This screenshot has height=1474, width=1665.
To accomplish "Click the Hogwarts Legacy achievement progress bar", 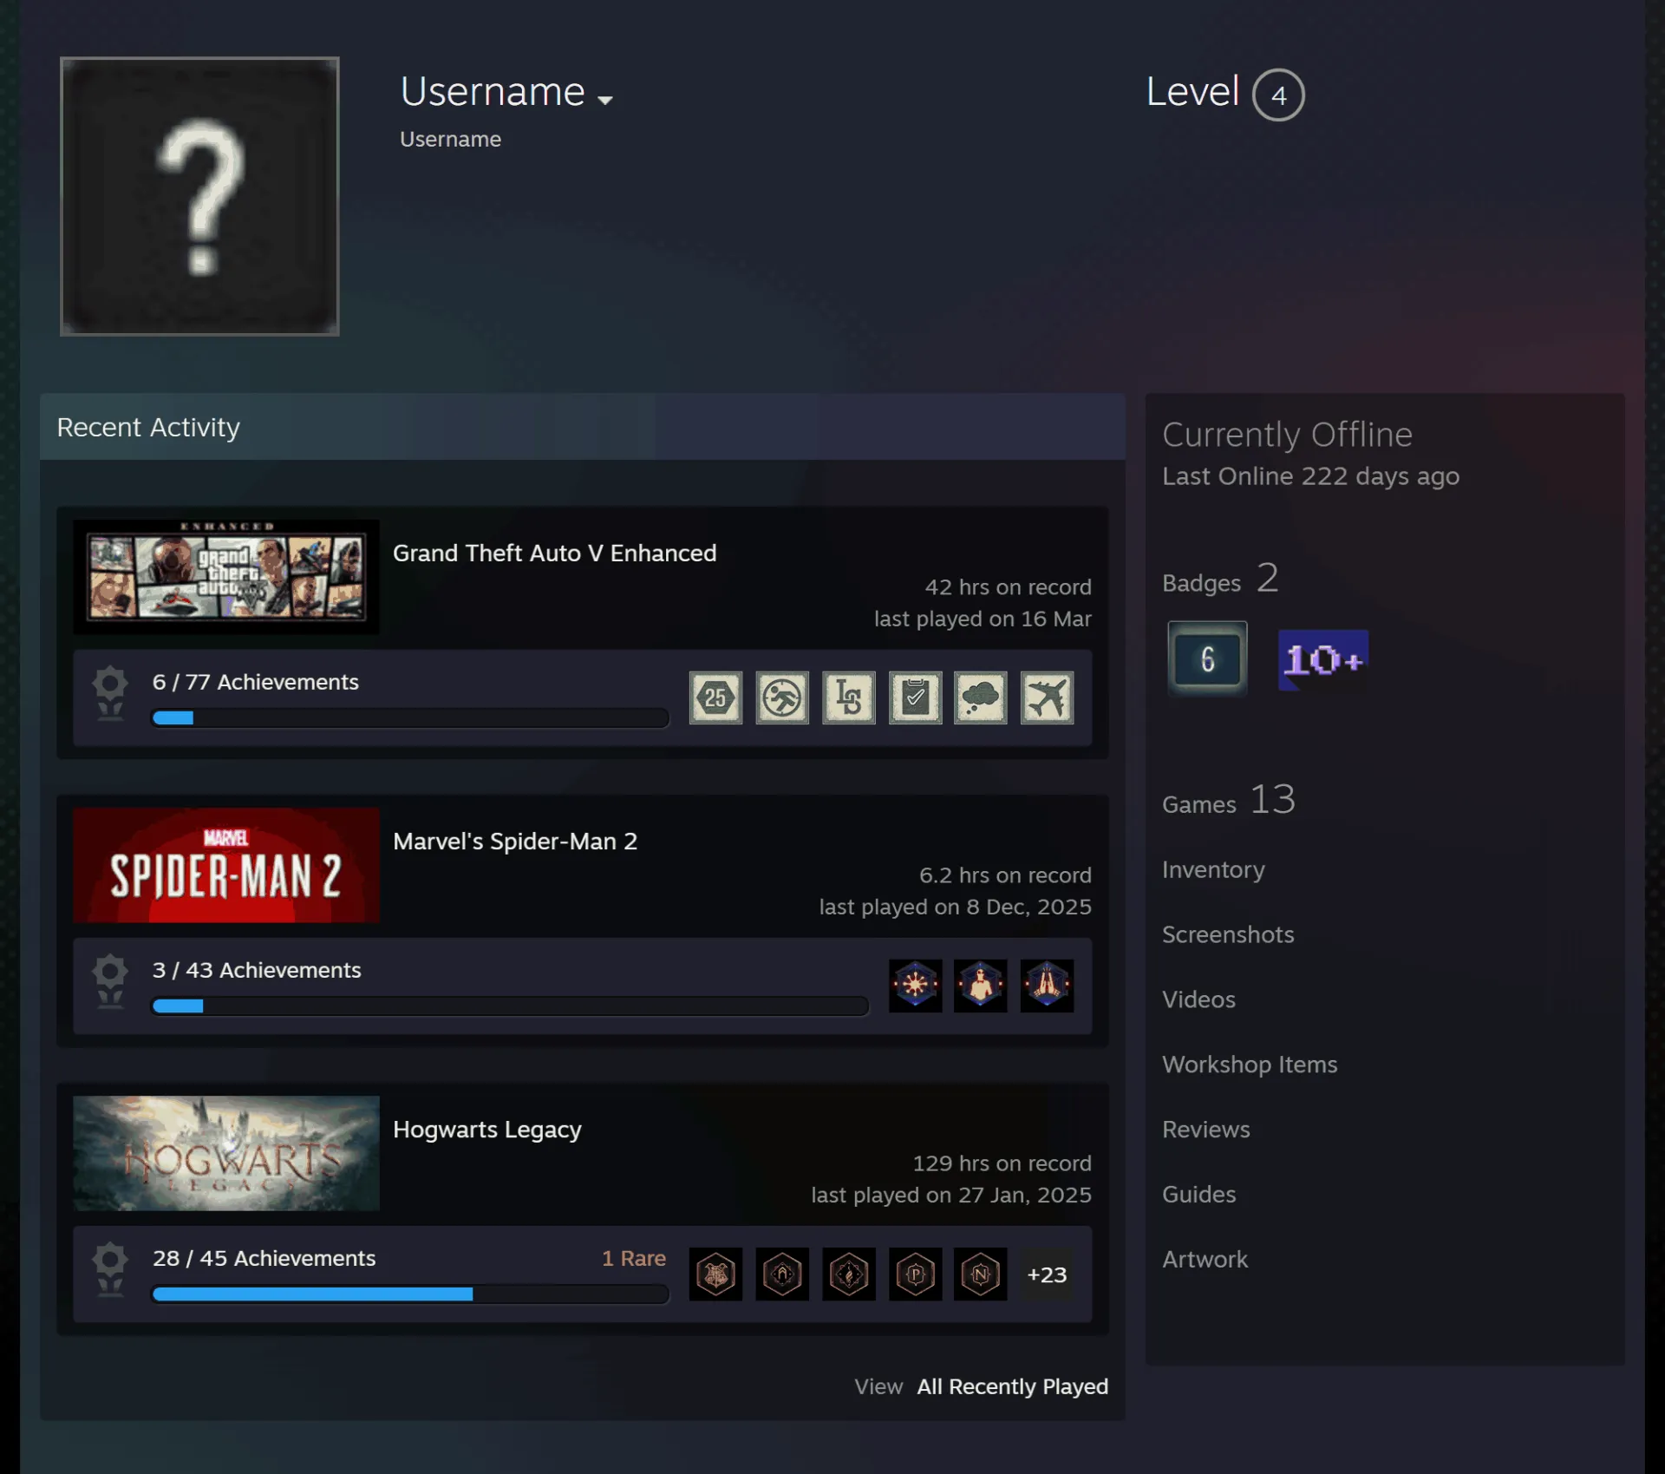I will coord(410,1294).
